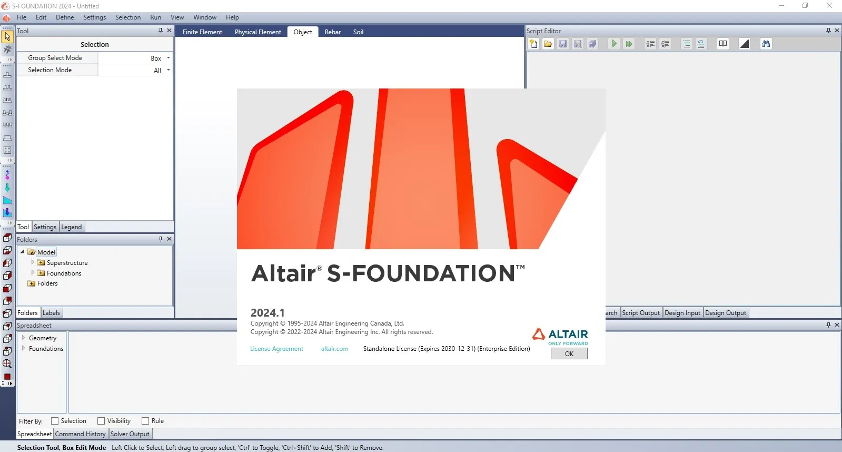Decrease indent in Script Editor
This screenshot has height=452, width=842.
[650, 44]
